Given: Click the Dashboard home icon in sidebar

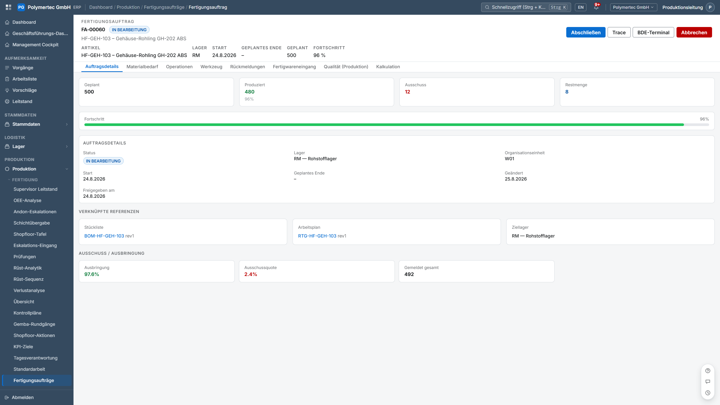Looking at the screenshot, I should pyautogui.click(x=7, y=22).
